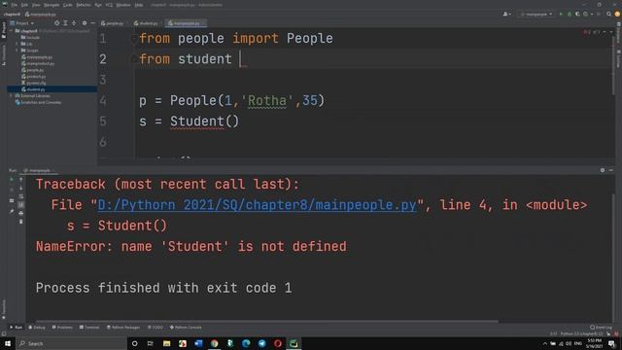The image size is (622, 350).
Task: Open the Edit menu
Action: [24, 5]
